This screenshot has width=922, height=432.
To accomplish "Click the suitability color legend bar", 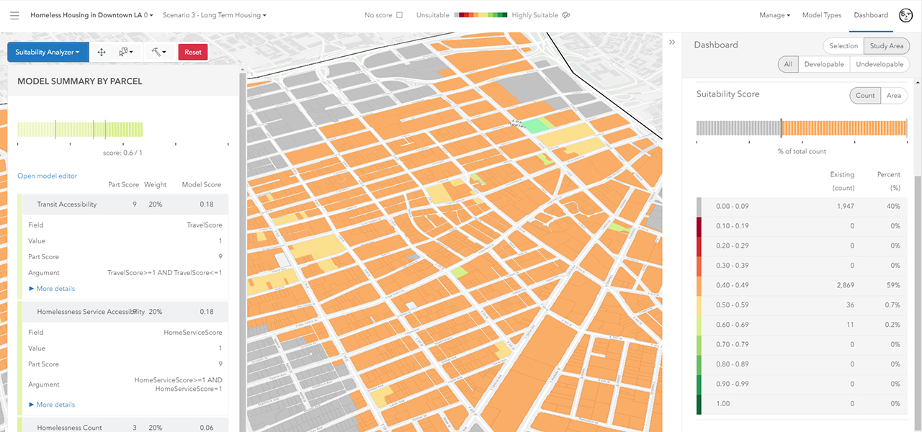I will tap(483, 15).
